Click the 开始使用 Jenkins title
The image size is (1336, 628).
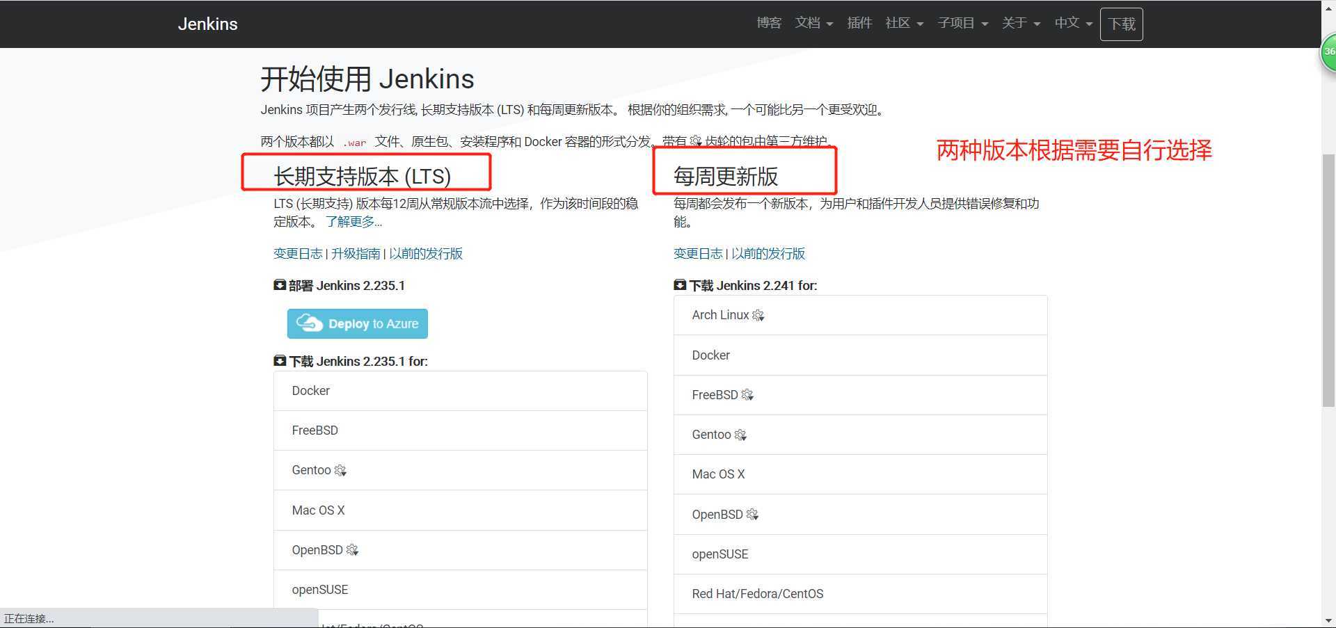click(x=367, y=79)
